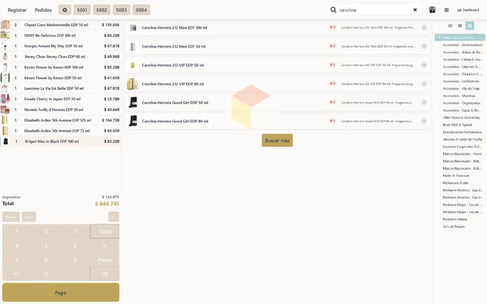Image resolution: width=487 pixels, height=304 pixels.
Task: Click the search field containing carolina
Action: point(375,10)
